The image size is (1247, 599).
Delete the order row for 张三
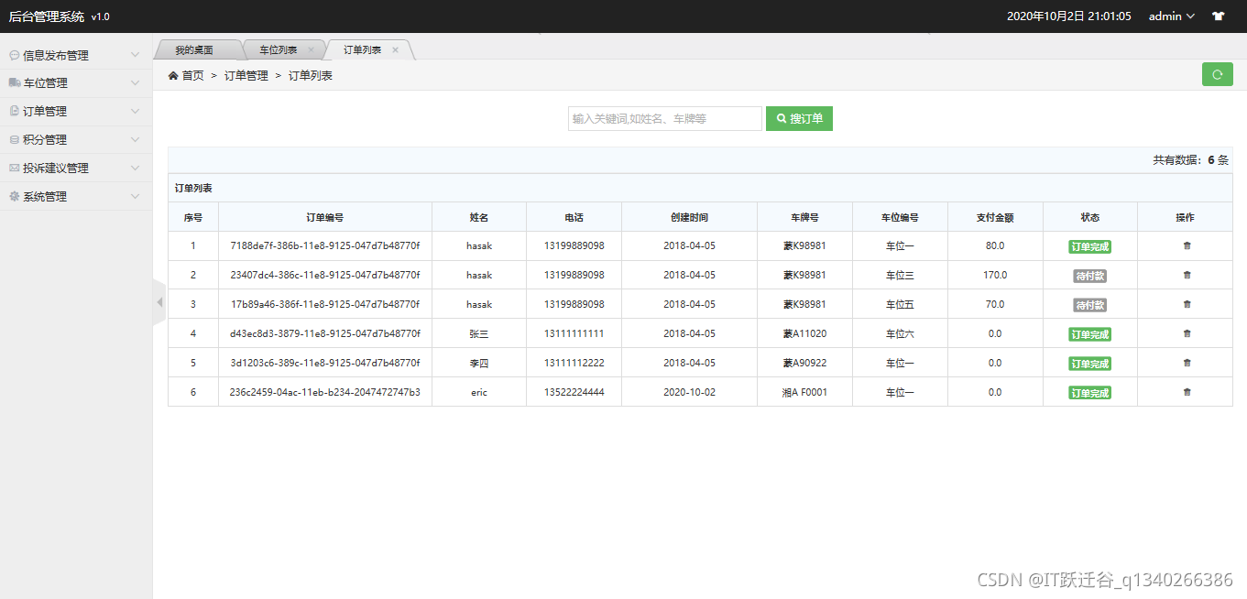tap(1187, 333)
